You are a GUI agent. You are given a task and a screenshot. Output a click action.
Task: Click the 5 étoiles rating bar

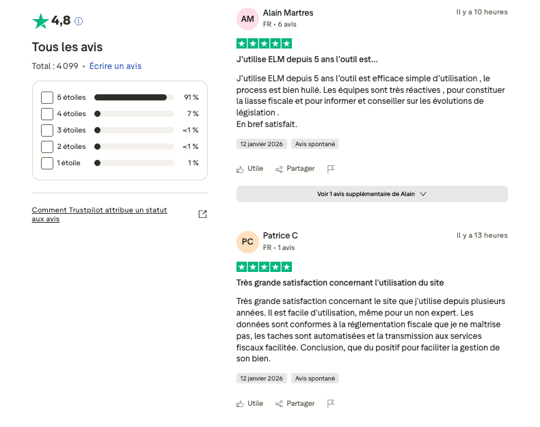[134, 98]
